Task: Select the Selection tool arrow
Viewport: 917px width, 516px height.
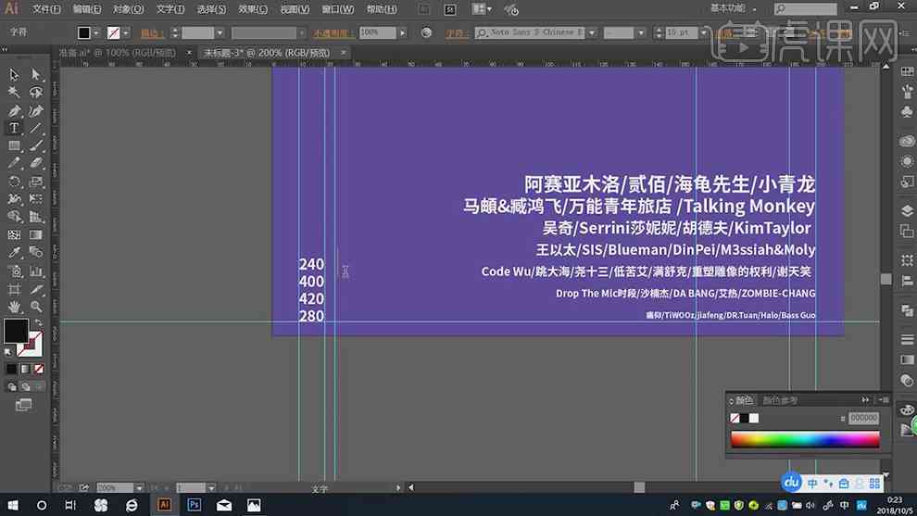Action: pos(14,74)
